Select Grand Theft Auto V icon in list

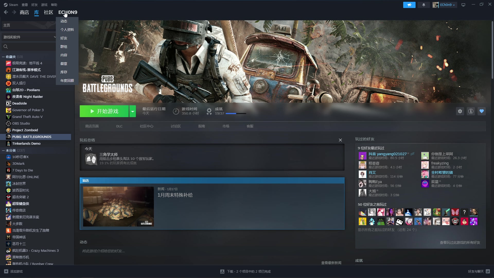click(x=8, y=117)
